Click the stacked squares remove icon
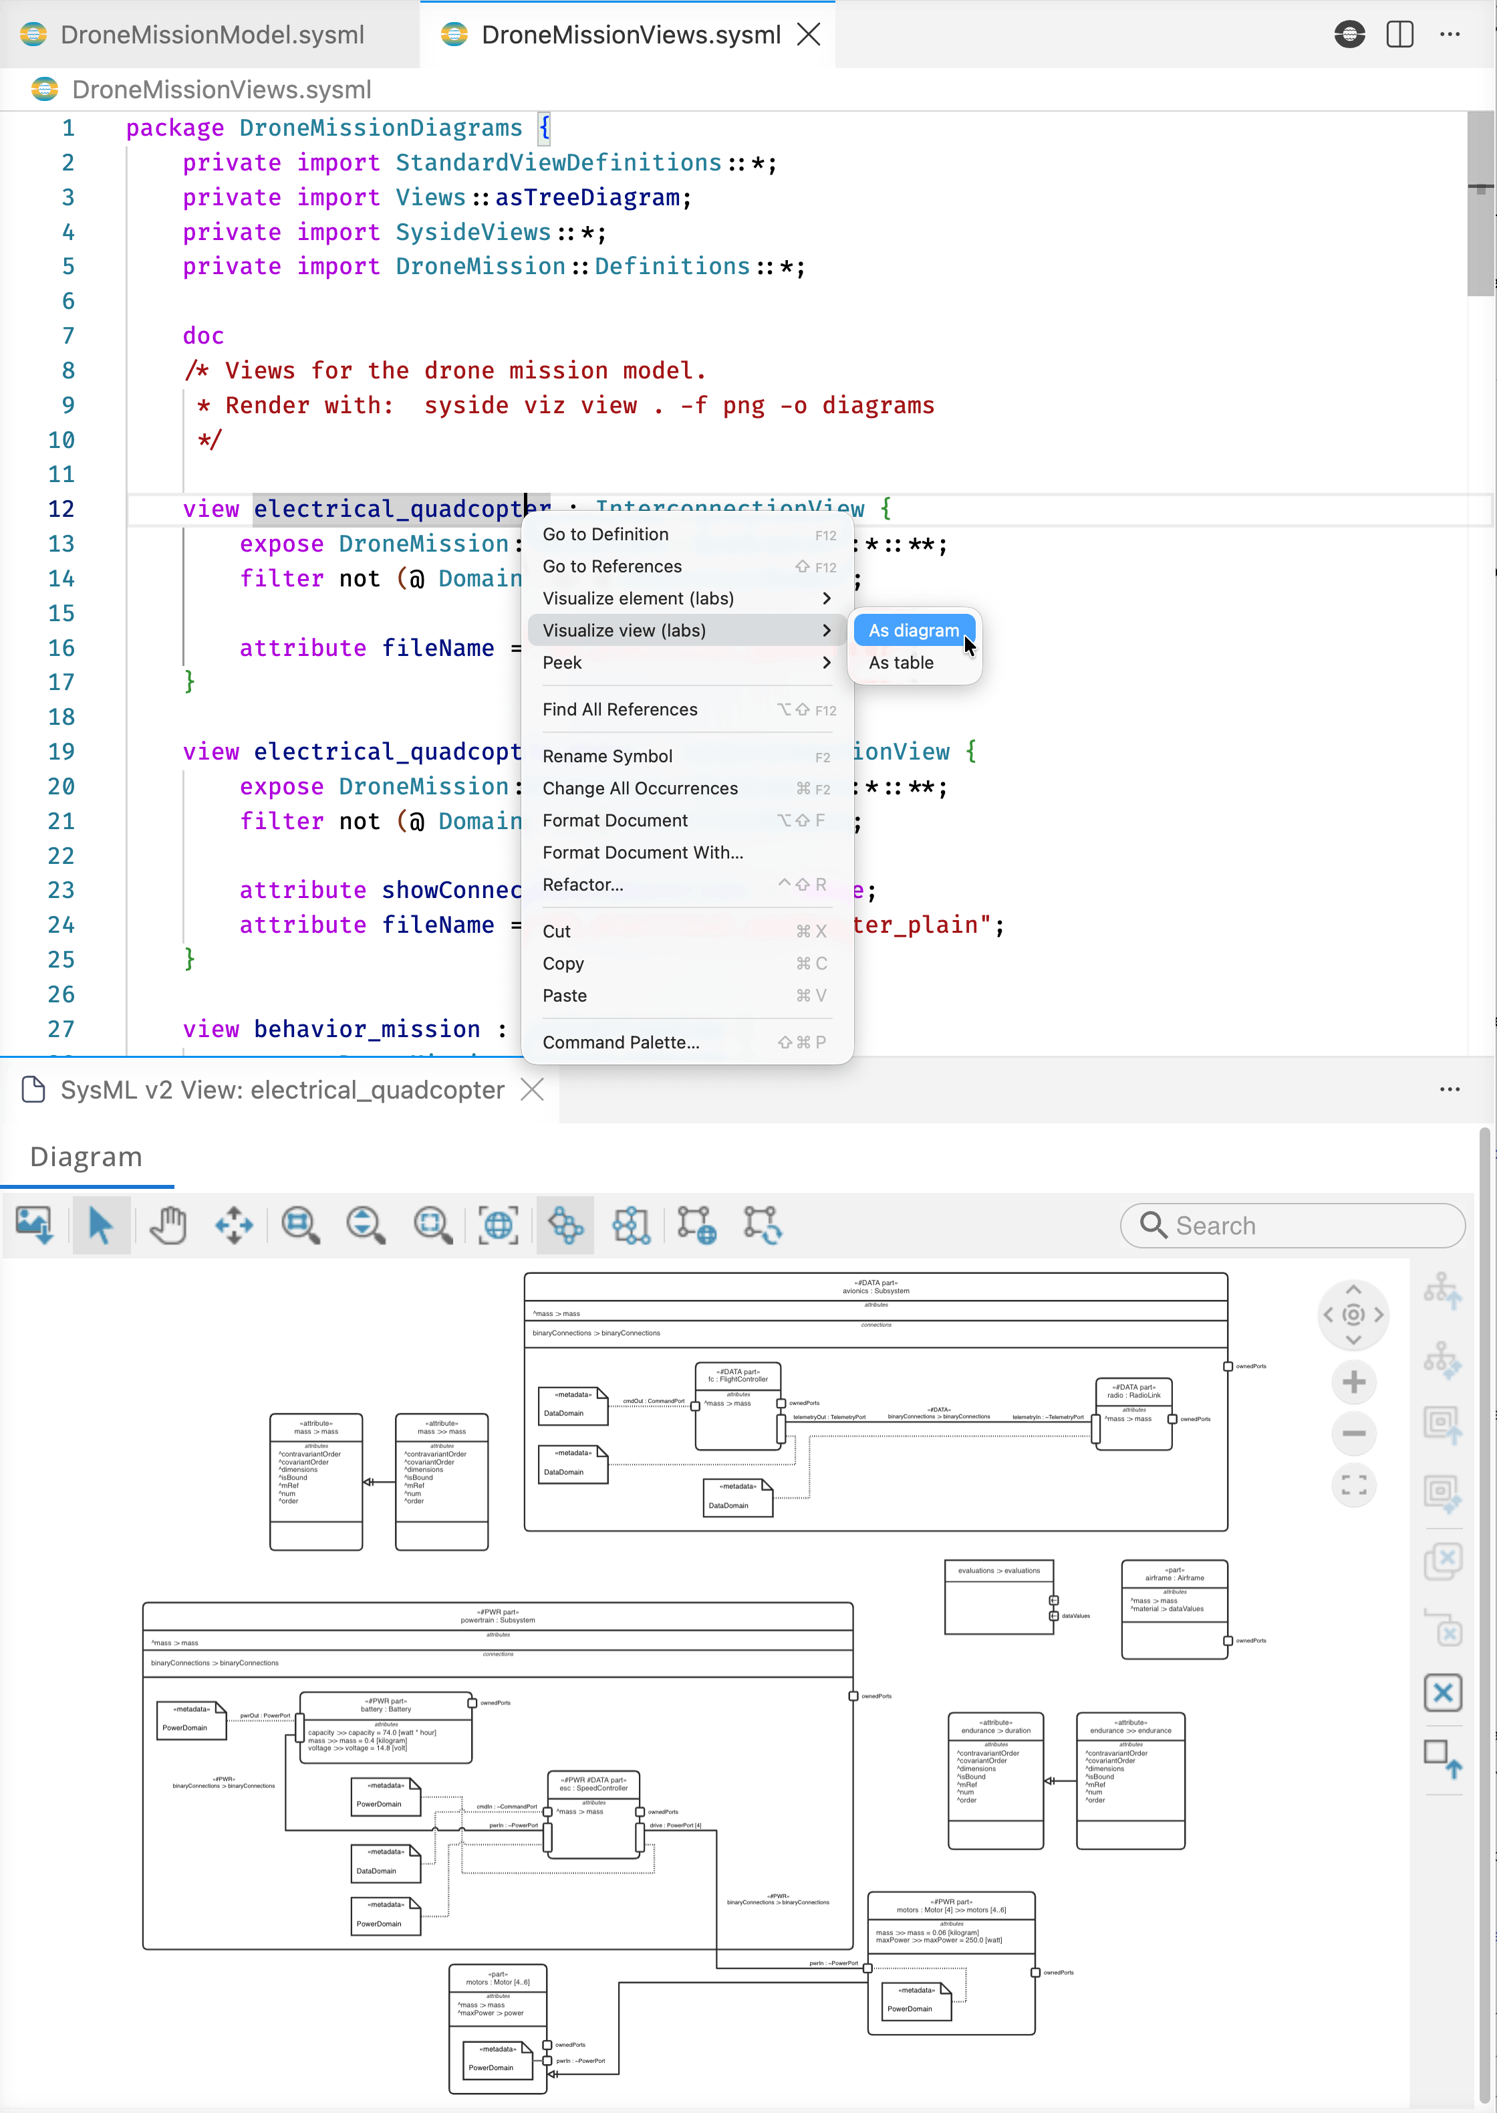1497x2113 pixels. coord(1443,1561)
